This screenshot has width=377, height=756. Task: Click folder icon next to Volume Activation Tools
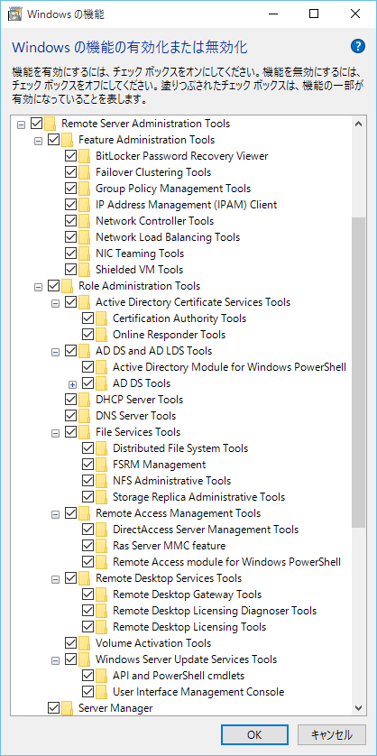click(x=85, y=642)
